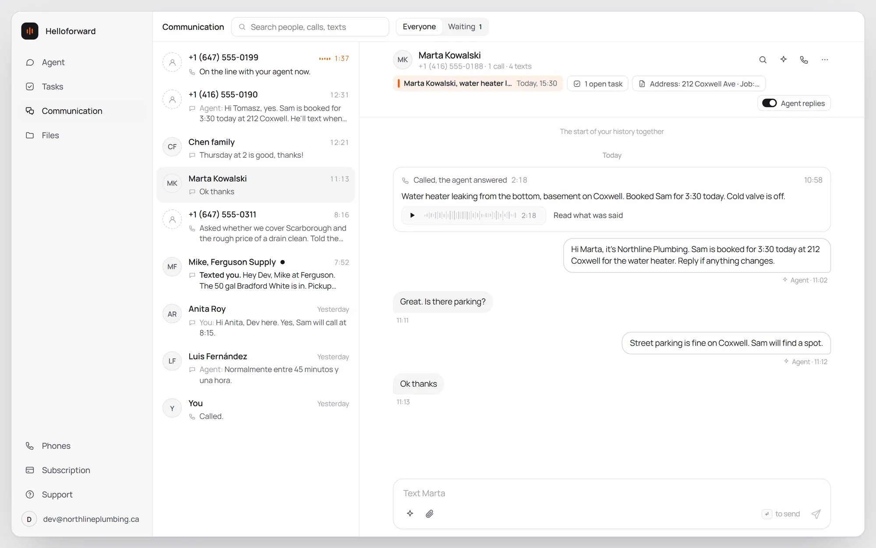876x548 pixels.
Task: Click the Helloforward logo icon
Action: pyautogui.click(x=30, y=31)
